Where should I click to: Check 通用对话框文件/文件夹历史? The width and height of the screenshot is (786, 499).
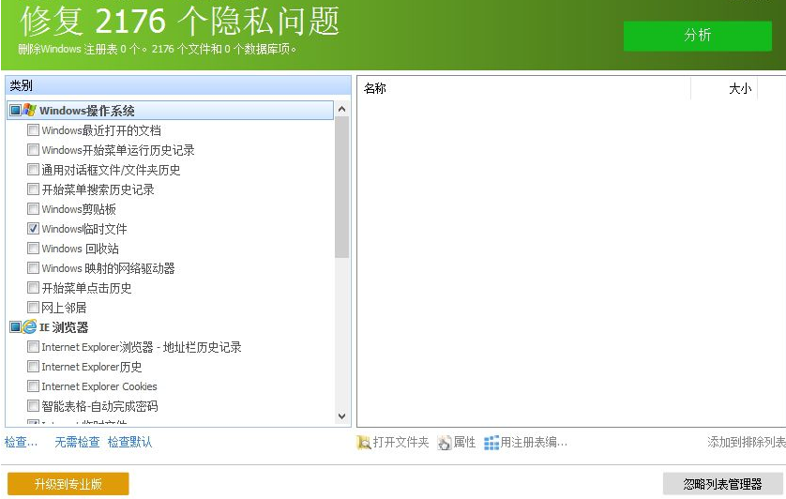point(33,170)
